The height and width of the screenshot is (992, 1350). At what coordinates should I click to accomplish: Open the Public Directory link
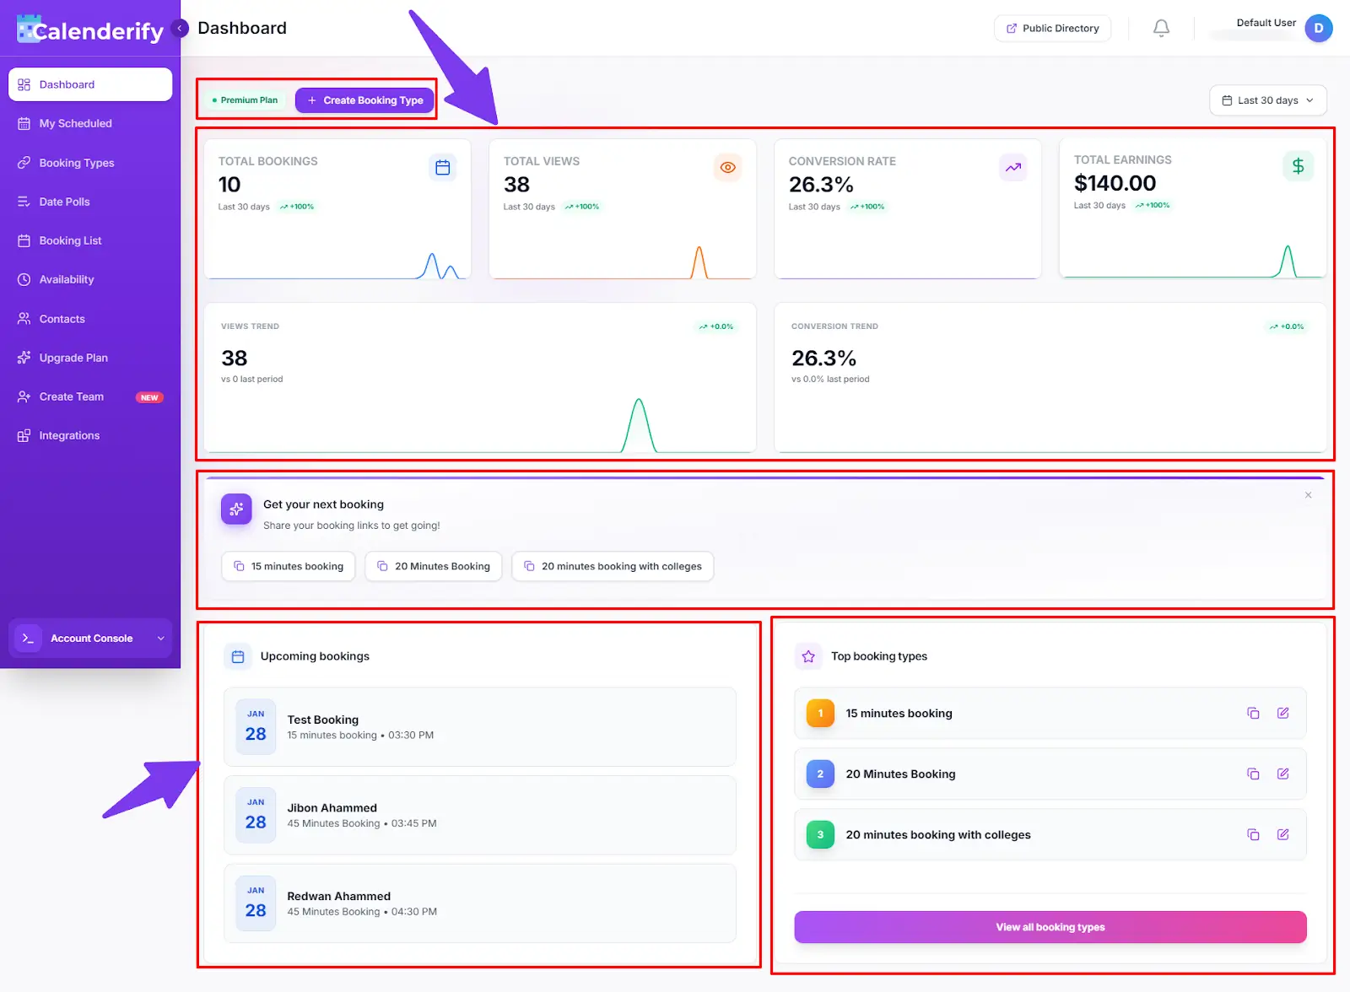1052,28
